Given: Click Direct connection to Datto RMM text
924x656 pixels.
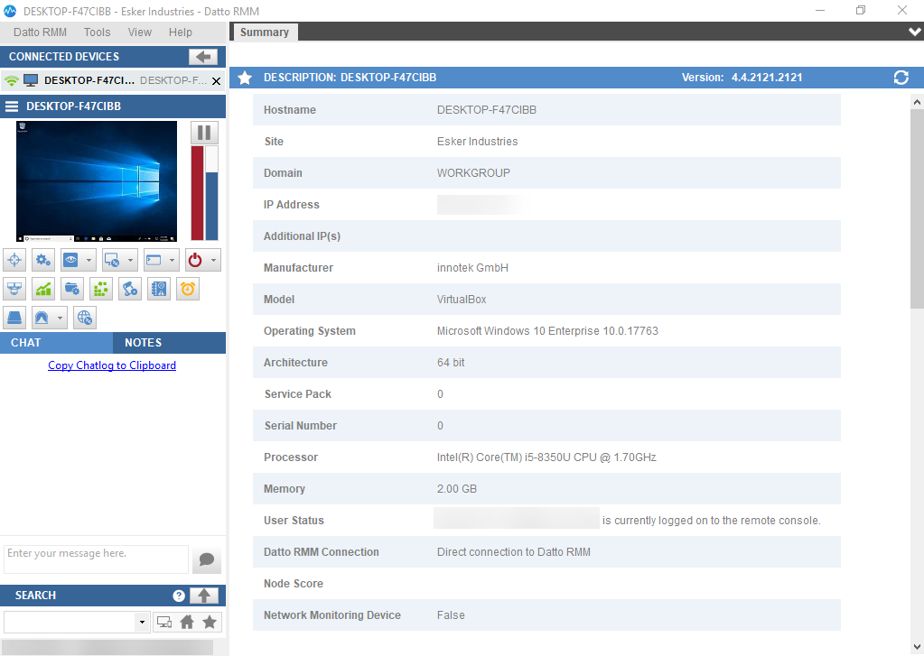Looking at the screenshot, I should 513,551.
